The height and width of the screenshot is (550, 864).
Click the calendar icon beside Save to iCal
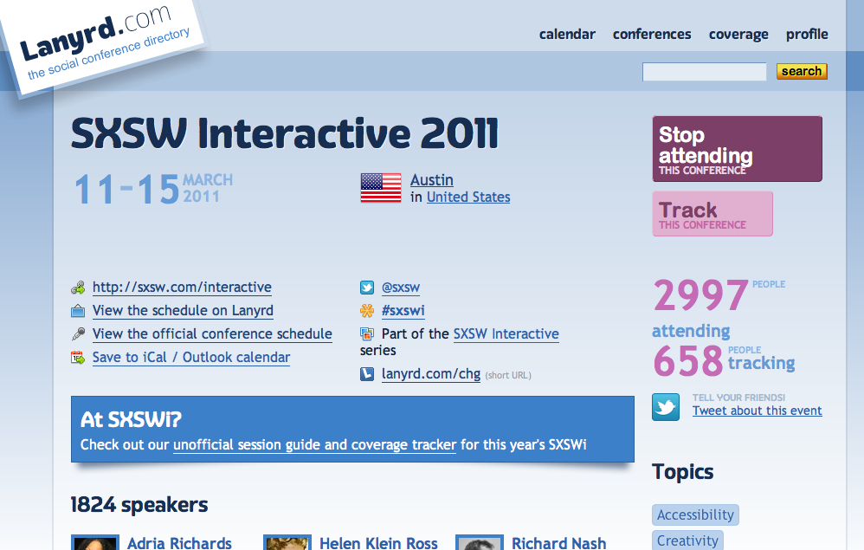78,358
